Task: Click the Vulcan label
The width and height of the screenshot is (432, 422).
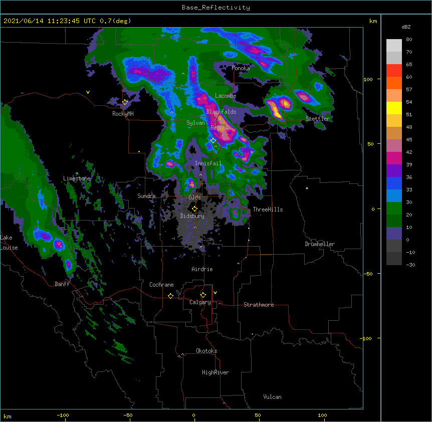Action: 272,397
